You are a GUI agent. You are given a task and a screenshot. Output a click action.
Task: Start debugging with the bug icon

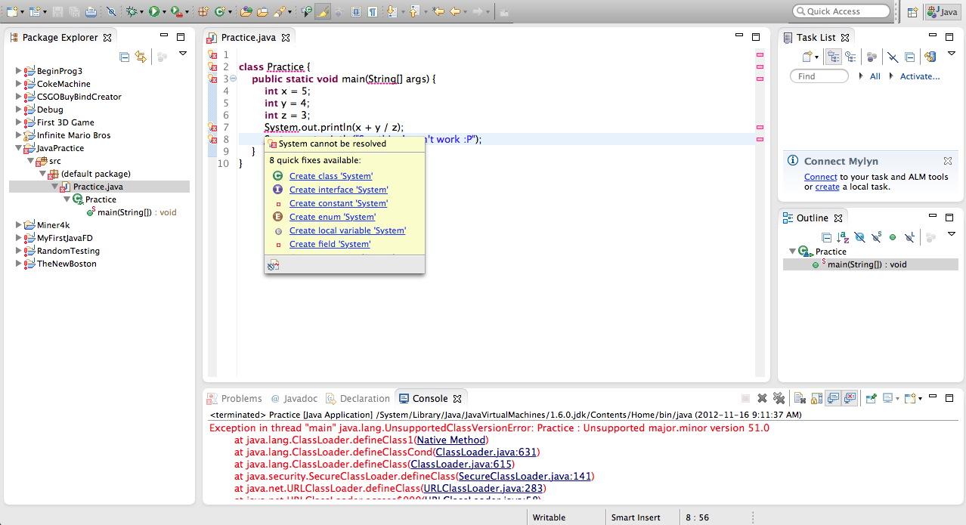point(132,12)
